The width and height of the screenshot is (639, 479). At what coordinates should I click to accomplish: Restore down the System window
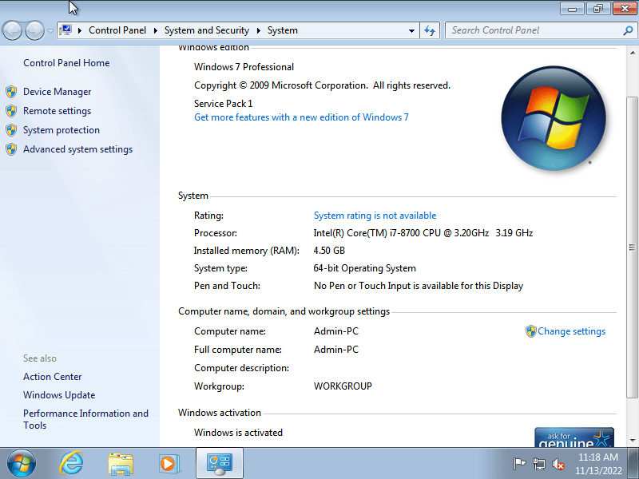click(x=597, y=9)
